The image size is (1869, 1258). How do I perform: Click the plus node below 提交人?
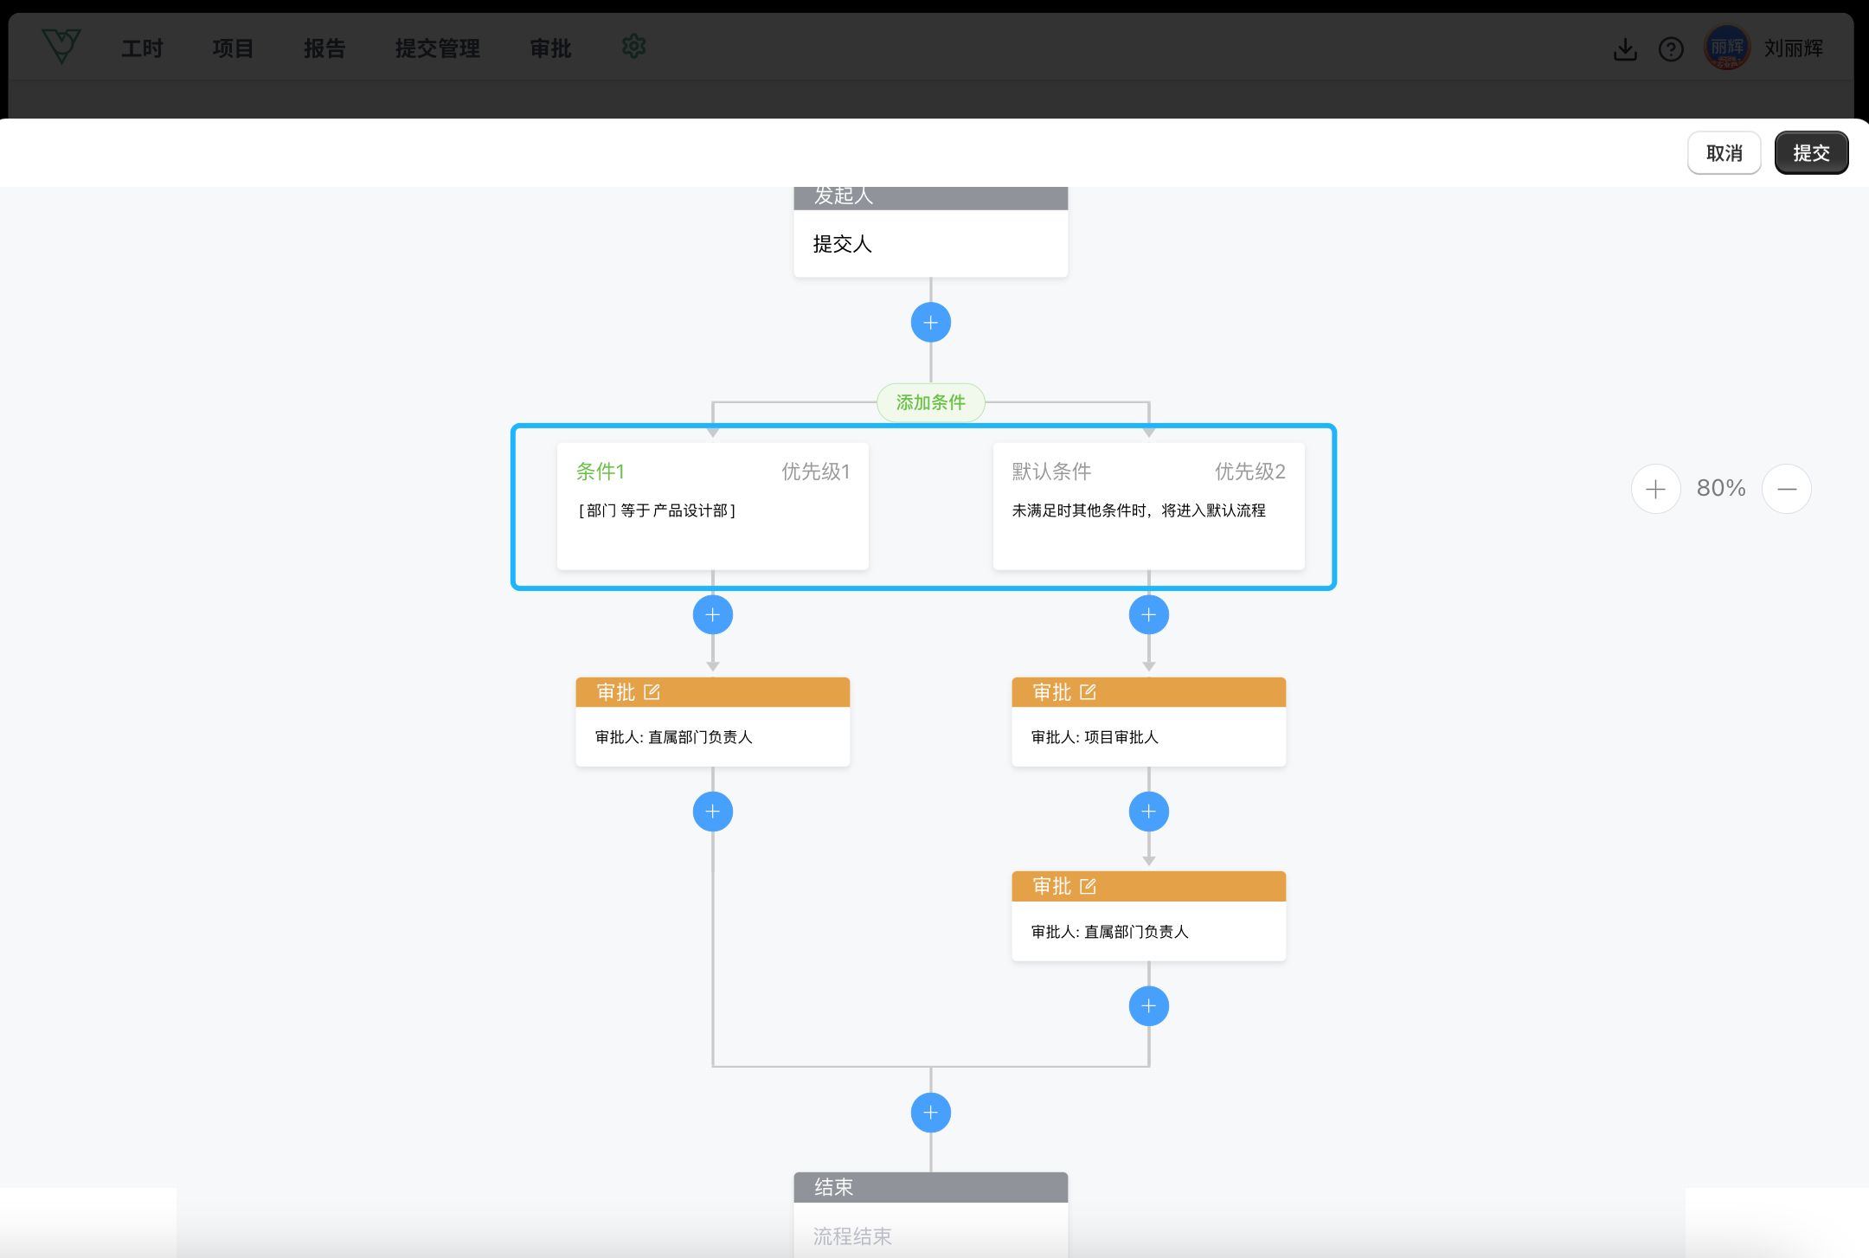(x=930, y=323)
